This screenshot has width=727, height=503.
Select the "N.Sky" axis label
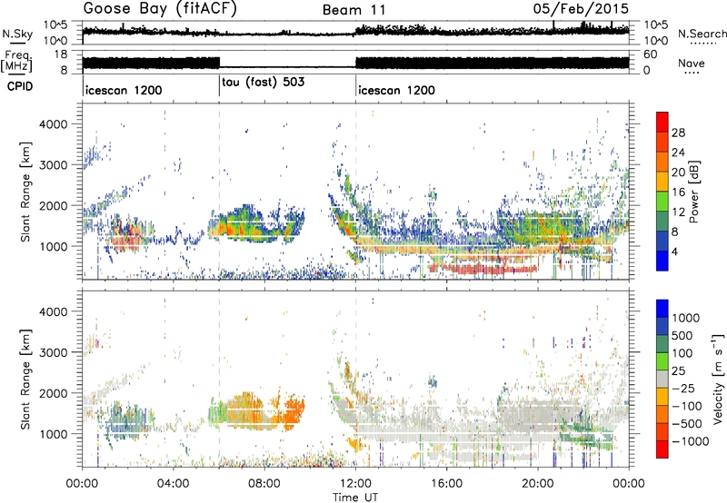point(17,34)
